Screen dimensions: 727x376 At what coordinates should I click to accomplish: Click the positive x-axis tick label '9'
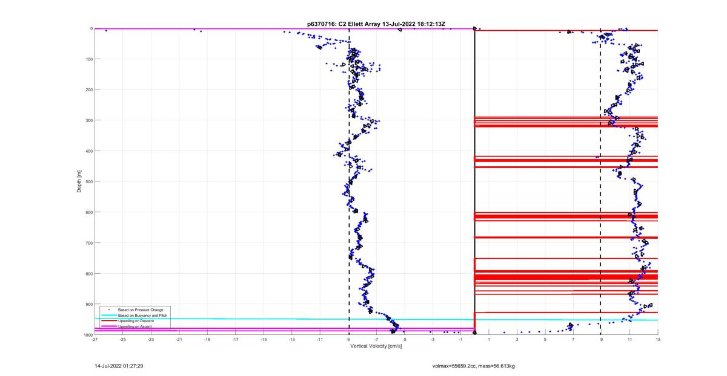[x=602, y=340]
